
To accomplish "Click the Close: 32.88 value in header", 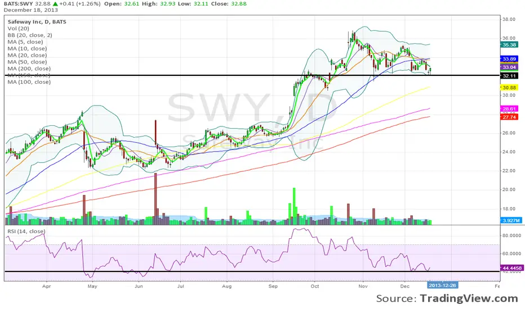I will coord(229,4).
